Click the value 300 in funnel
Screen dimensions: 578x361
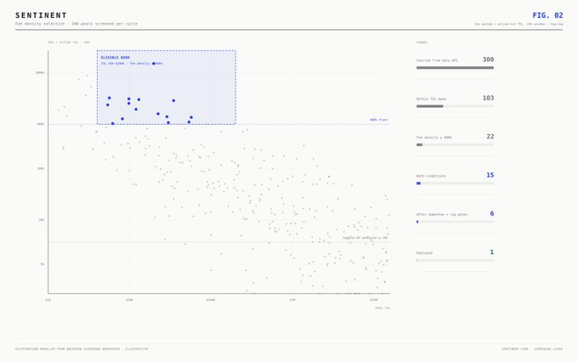(x=488, y=59)
